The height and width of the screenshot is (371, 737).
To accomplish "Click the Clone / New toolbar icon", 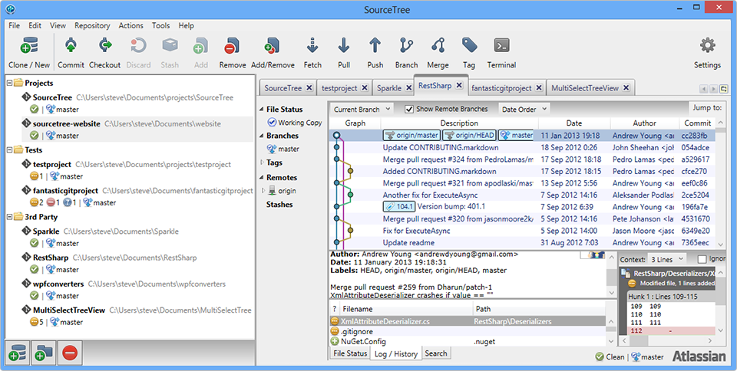I will point(28,47).
